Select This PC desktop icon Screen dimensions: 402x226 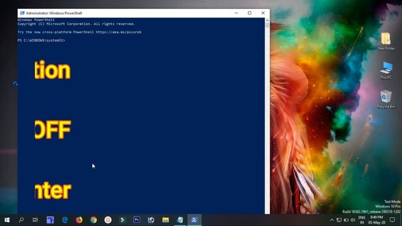[x=386, y=70]
